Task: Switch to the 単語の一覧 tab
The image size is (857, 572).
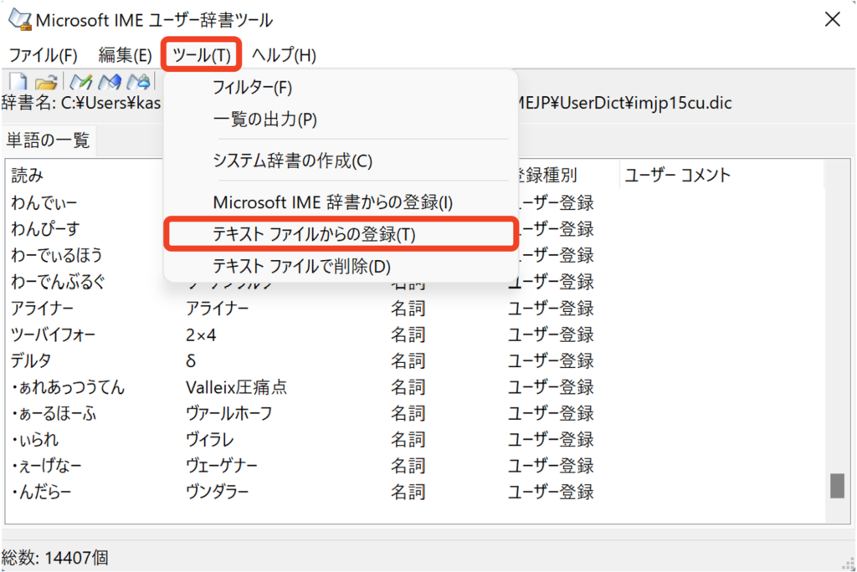Action: 48,140
